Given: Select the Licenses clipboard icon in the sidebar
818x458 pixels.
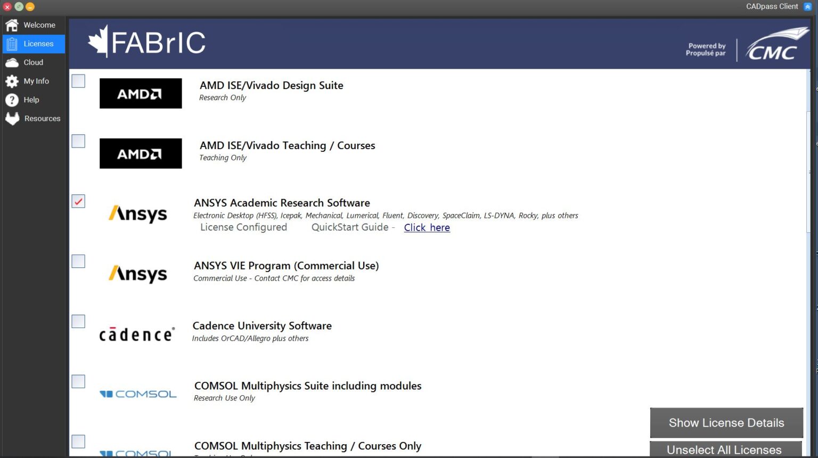Looking at the screenshot, I should click(x=12, y=44).
